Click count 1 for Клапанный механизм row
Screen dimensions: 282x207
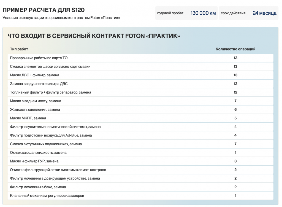coord(235,196)
